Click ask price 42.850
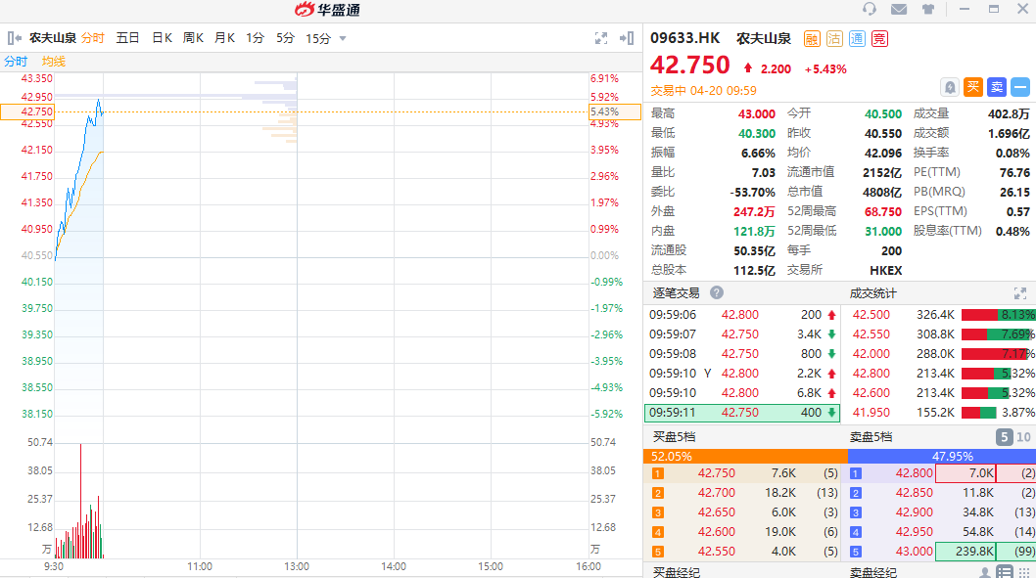Viewport: 1036px width, 578px height. pos(915,493)
